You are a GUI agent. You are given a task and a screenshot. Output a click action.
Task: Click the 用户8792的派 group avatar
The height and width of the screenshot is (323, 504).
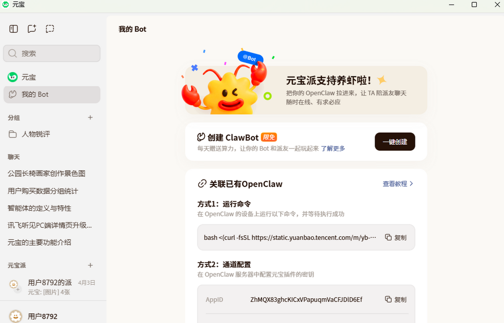14,285
